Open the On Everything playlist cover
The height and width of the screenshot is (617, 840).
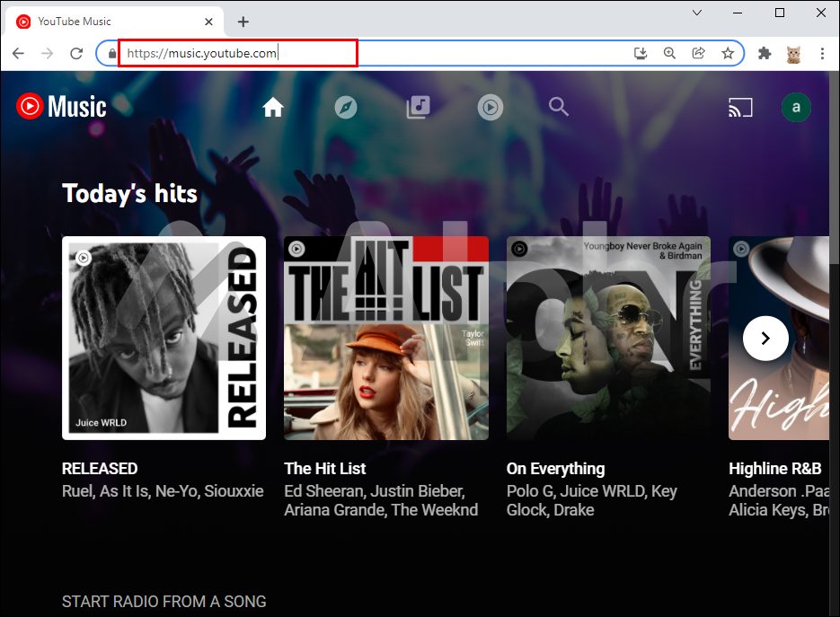coord(608,338)
